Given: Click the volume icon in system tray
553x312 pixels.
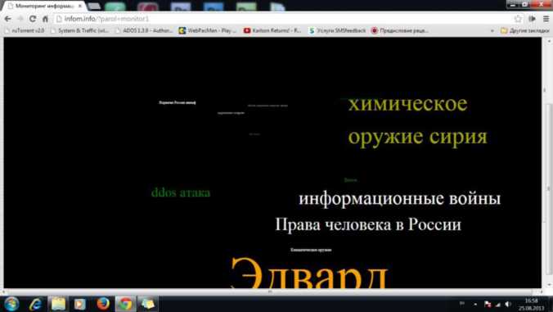Looking at the screenshot, I should coord(508,305).
